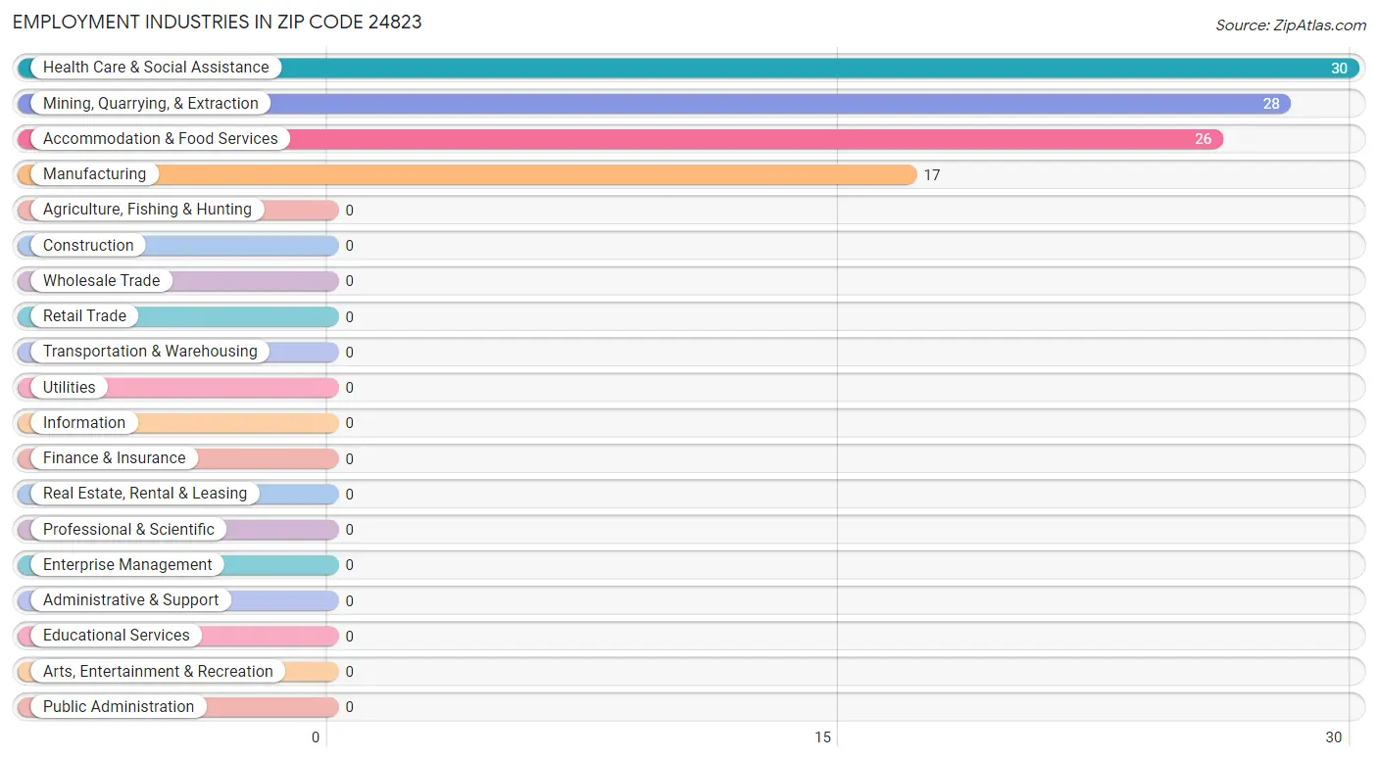Click the Retail Trade label
1378x760 pixels.
click(84, 315)
